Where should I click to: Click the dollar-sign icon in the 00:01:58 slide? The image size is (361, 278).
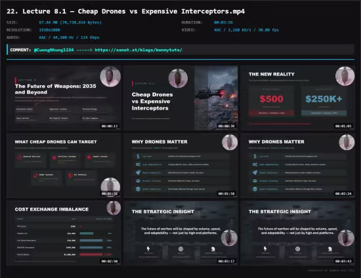click(138, 156)
